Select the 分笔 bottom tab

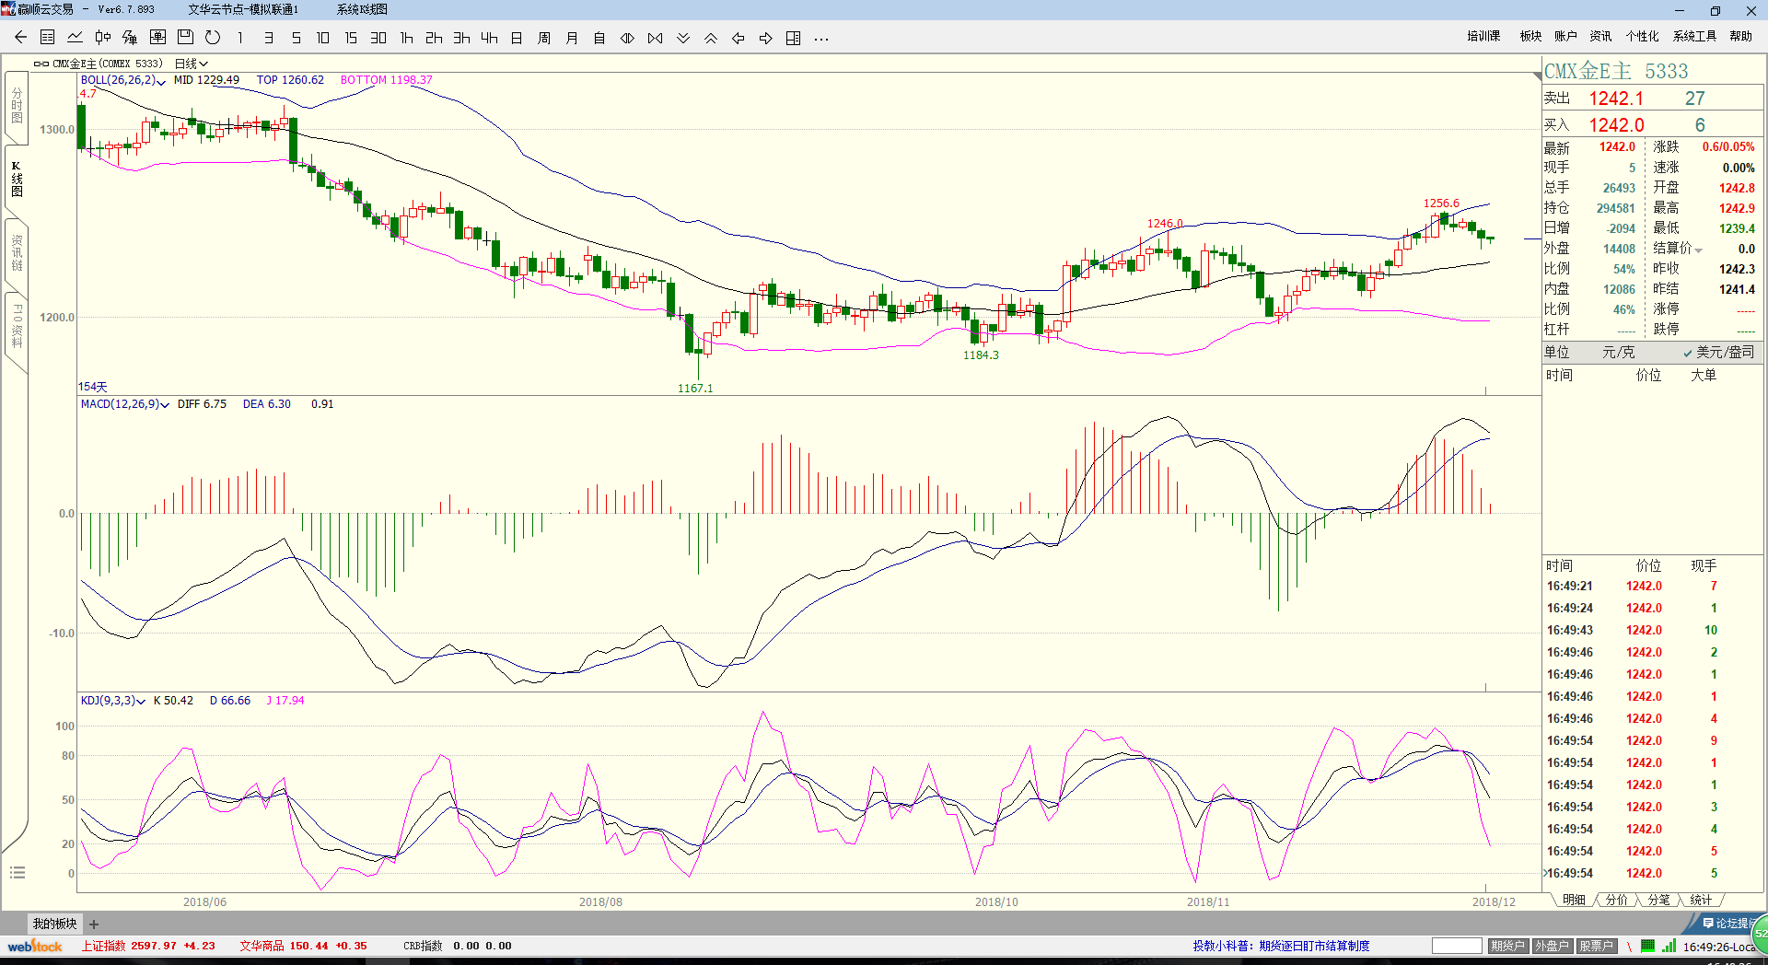point(1658,900)
